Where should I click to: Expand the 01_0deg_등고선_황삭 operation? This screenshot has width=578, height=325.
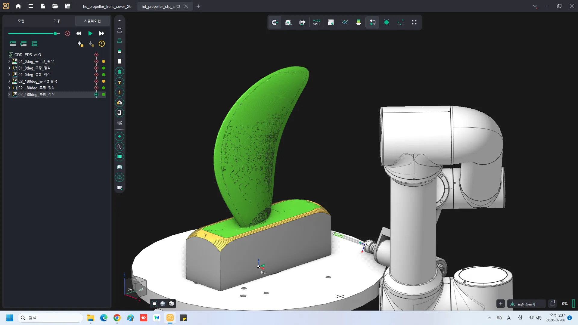click(9, 61)
